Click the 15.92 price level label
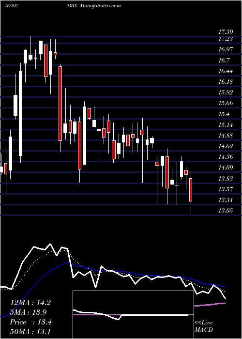 (226, 92)
